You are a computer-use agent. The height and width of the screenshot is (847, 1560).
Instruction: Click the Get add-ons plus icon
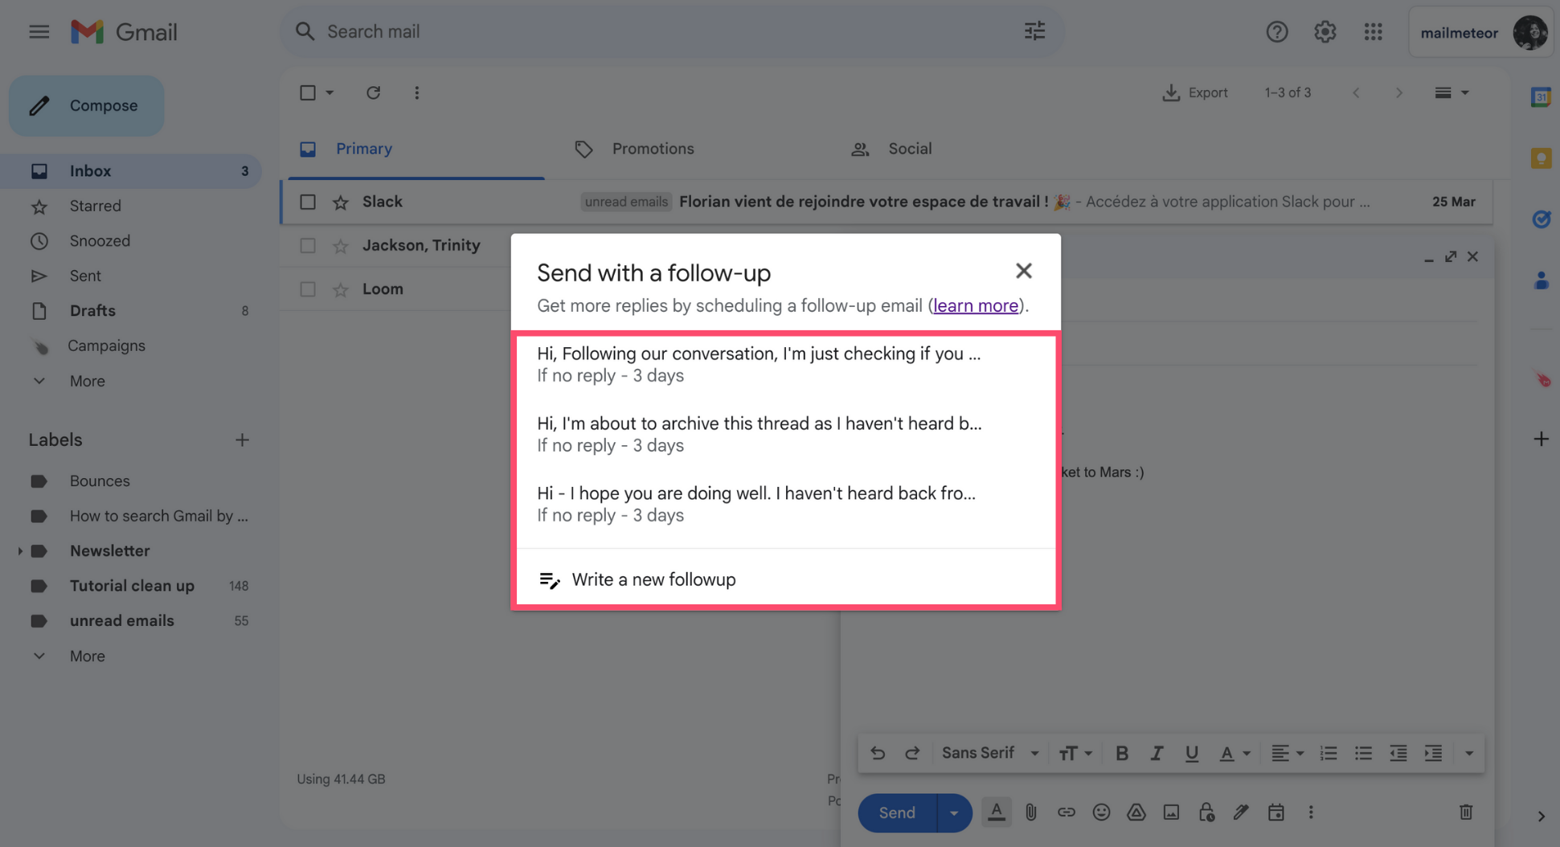[1541, 439]
